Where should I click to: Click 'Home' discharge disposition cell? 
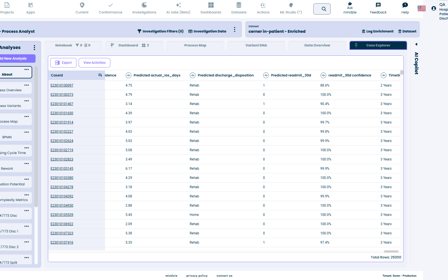[x=194, y=215]
